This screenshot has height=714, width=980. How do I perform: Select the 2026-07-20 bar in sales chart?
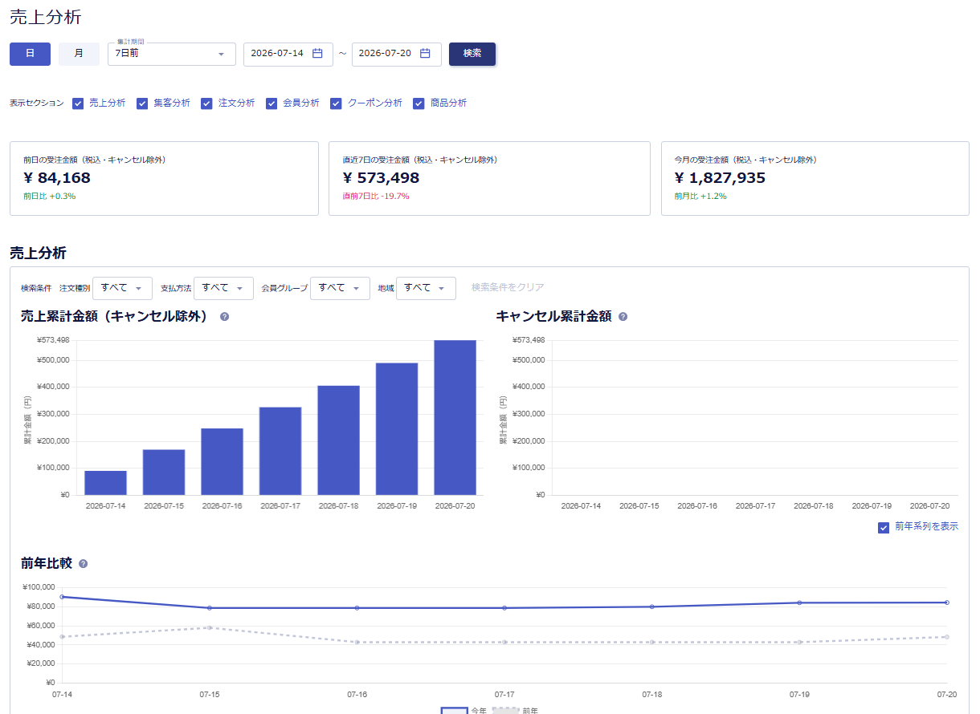click(x=455, y=417)
